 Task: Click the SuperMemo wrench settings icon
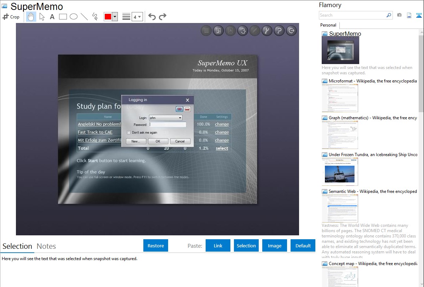point(267,31)
